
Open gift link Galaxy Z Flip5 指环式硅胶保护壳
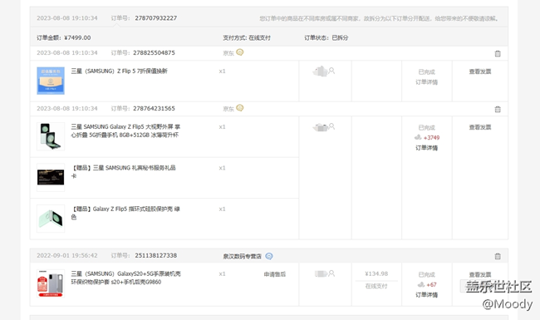point(125,213)
